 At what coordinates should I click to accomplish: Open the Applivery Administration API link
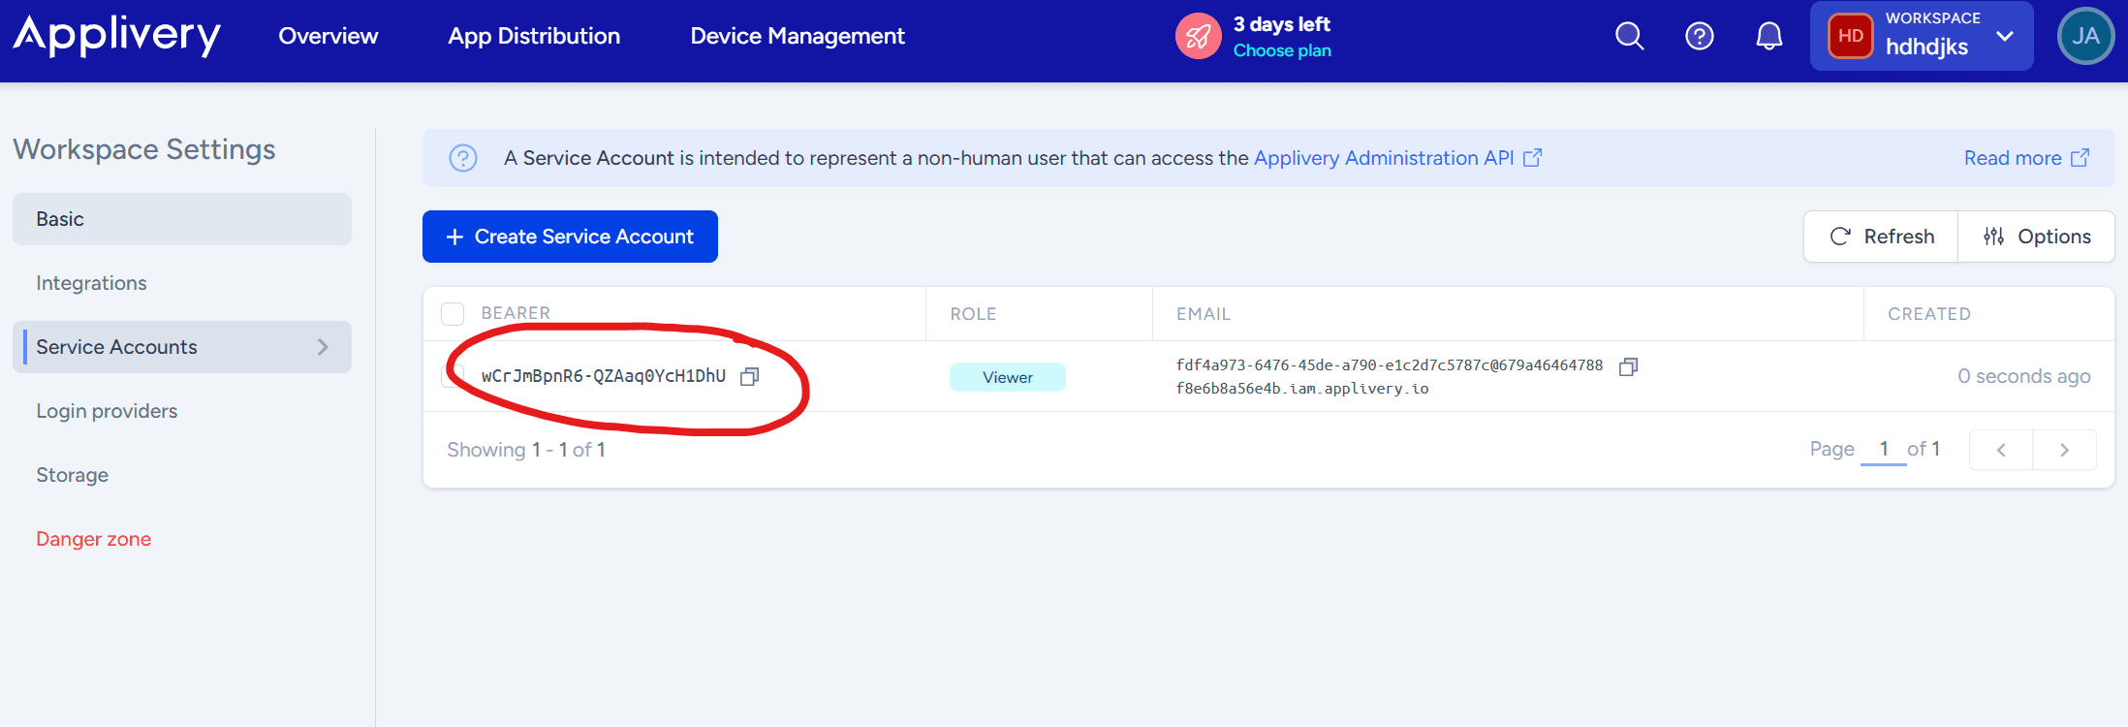[x=1397, y=158]
